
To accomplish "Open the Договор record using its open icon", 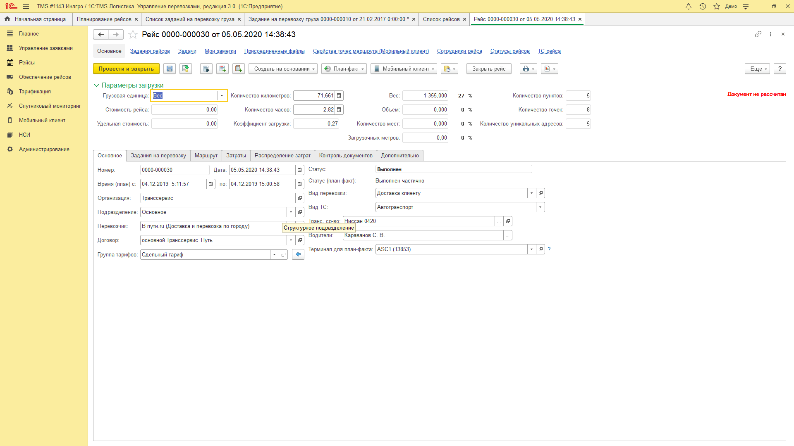I will coord(300,240).
